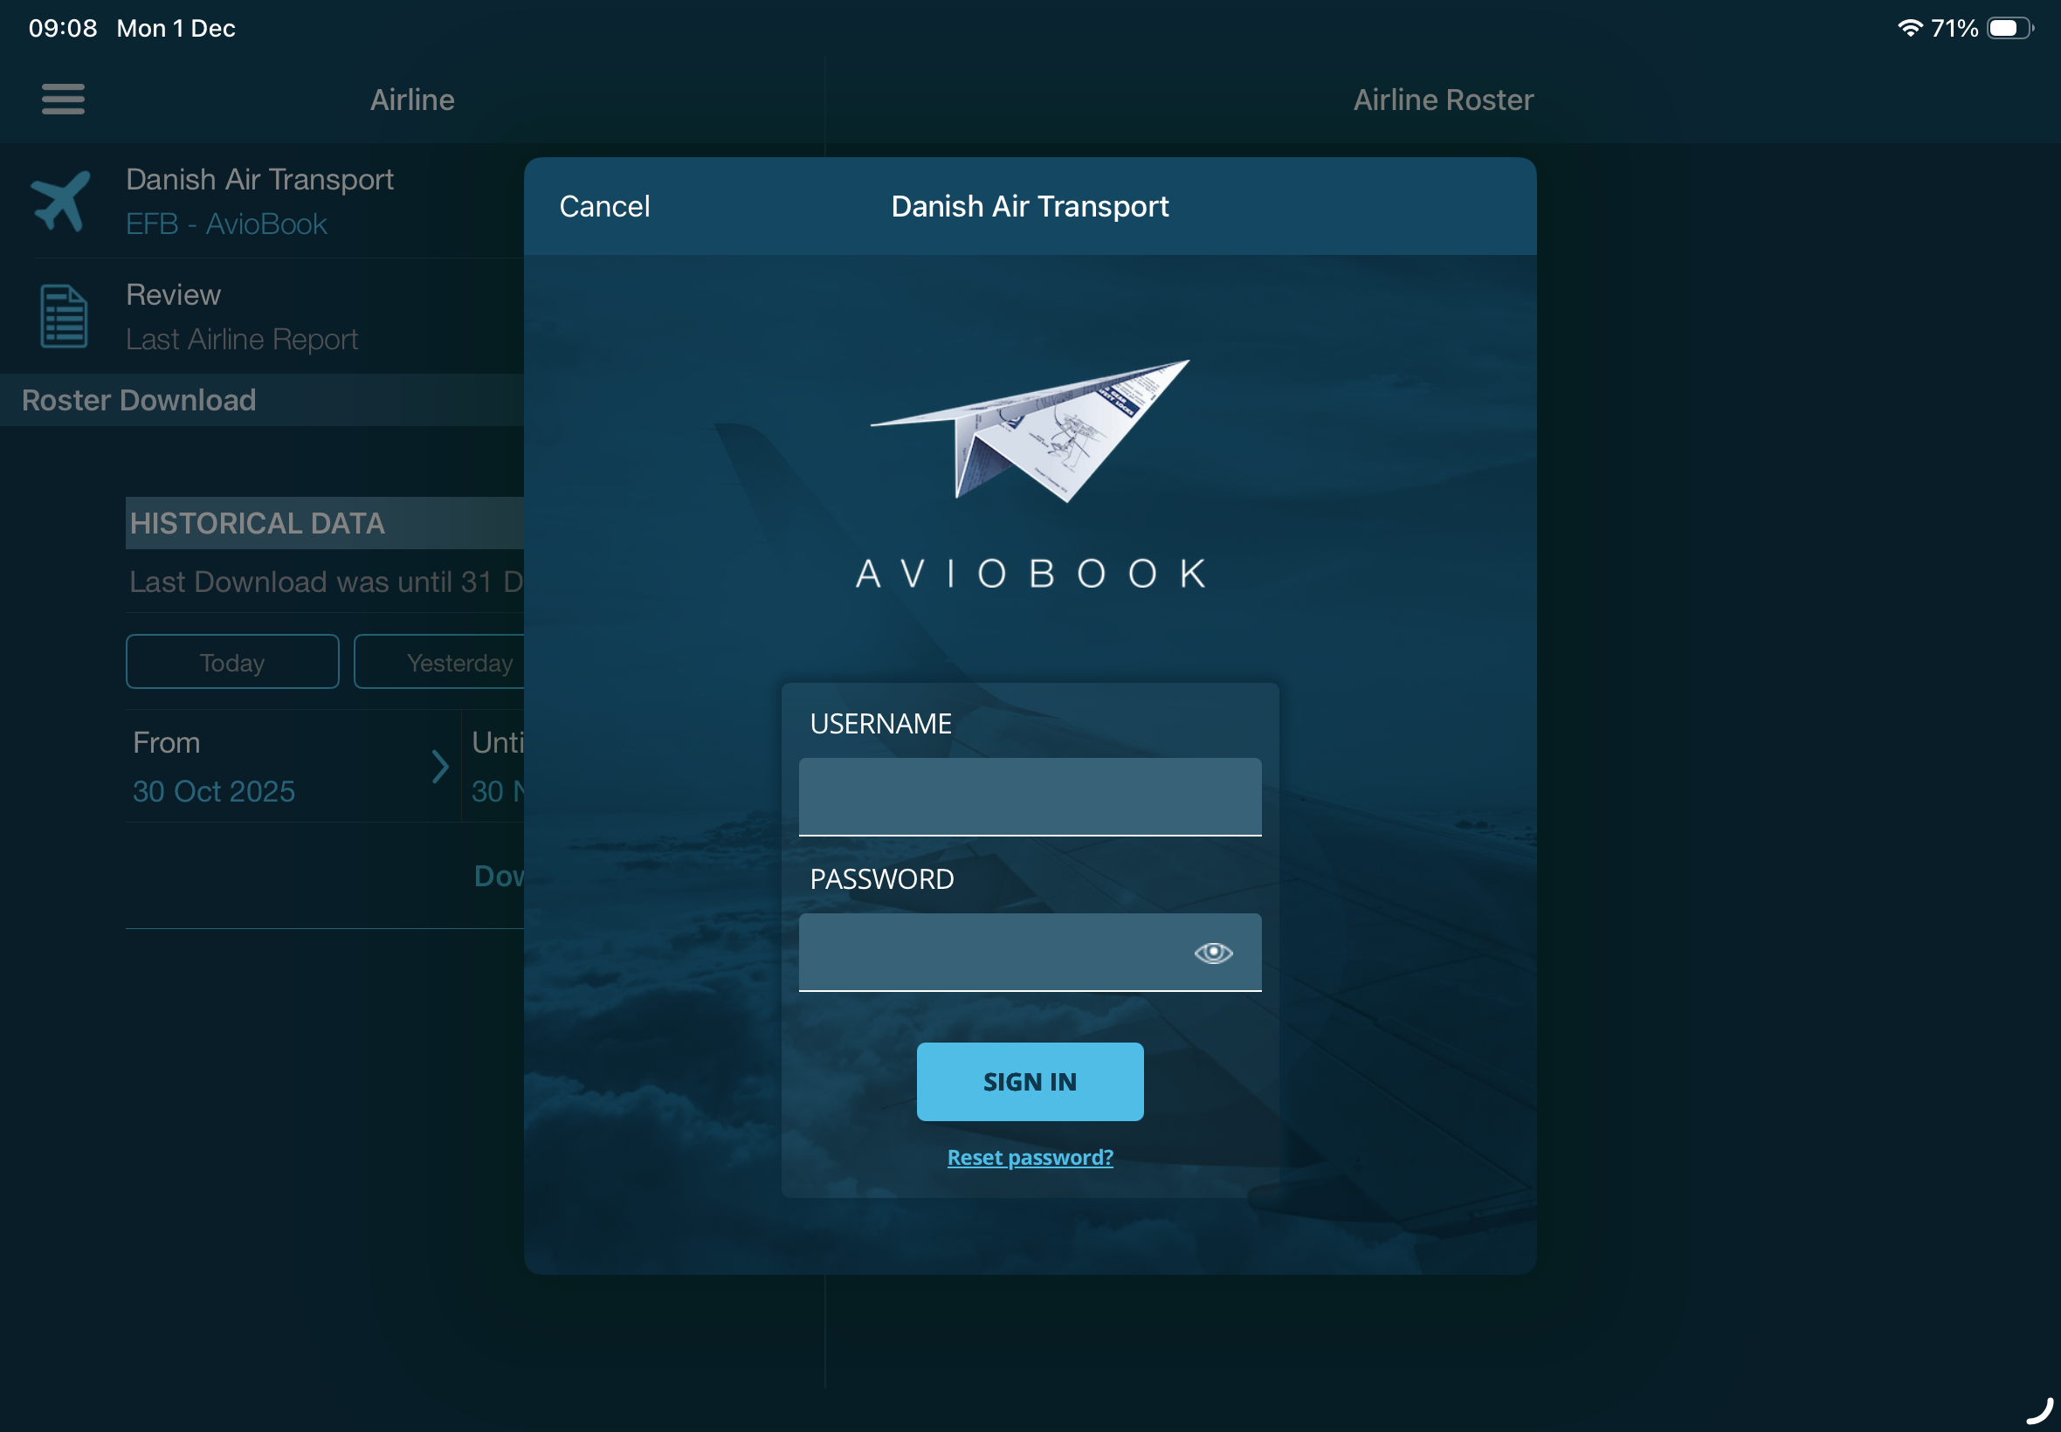Click the airplane icon for Danish Air Transport
This screenshot has height=1432, width=2061.
point(61,201)
